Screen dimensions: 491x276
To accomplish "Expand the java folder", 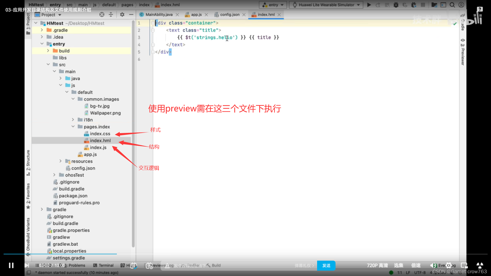I will tap(60, 78).
